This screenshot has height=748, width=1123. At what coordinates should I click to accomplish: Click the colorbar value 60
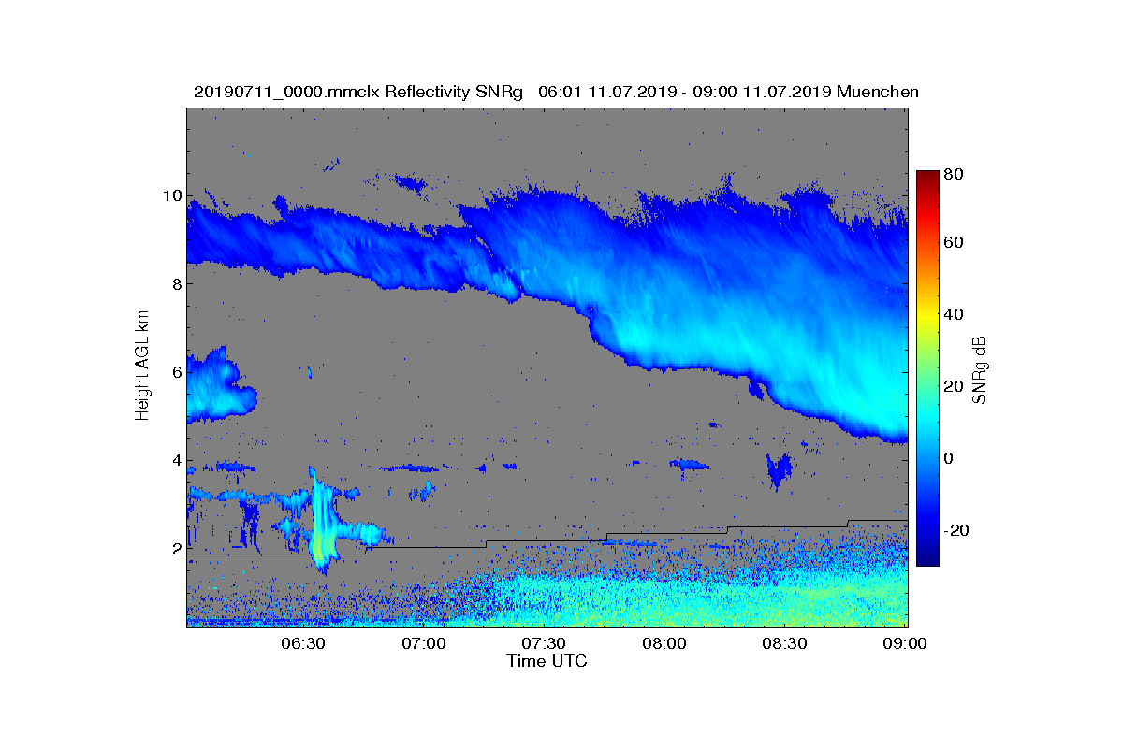click(953, 243)
